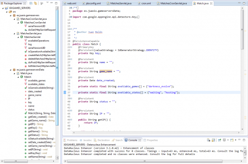248x164 pixels.
Task: Toggle folding of imports at line 6
Action: point(71,17)
